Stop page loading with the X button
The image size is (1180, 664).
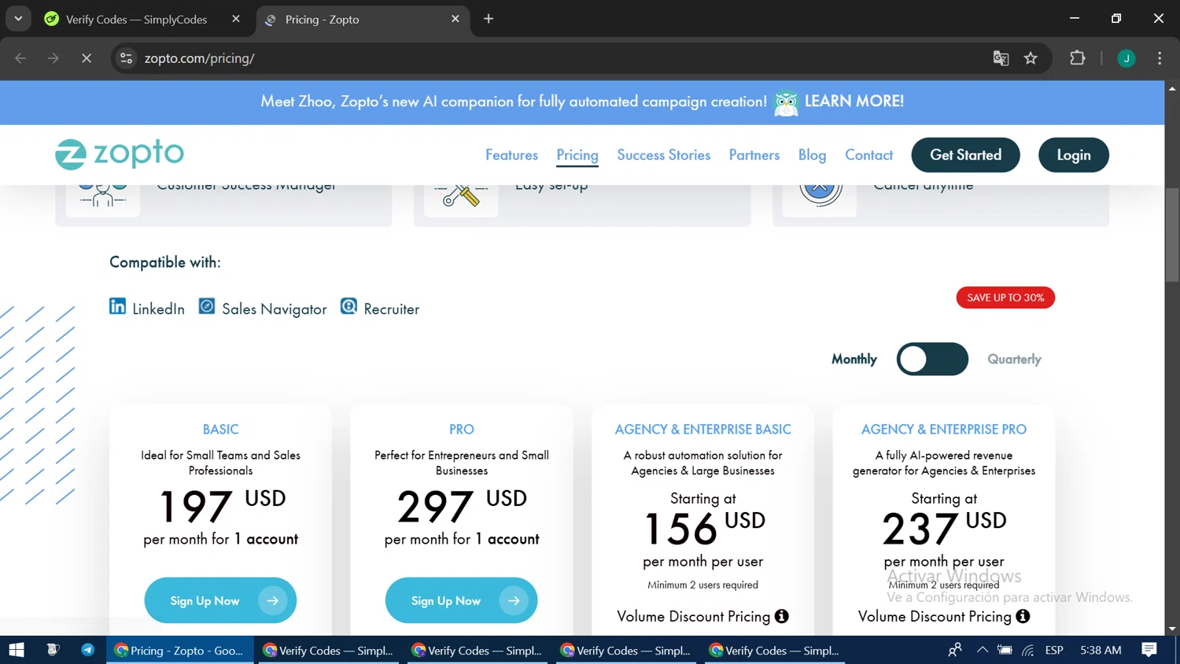87,58
